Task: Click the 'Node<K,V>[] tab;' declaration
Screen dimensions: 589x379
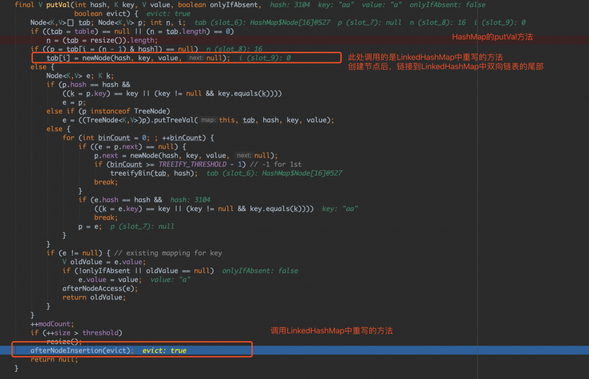Action: [63, 22]
